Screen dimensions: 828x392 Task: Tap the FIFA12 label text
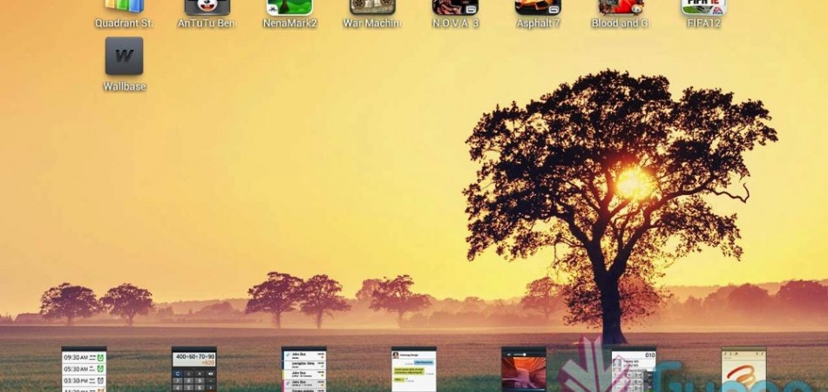(x=703, y=24)
